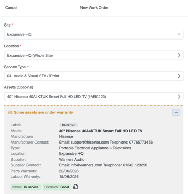Select the Expansive HQ site field
Viewport: 188px width, 194px height.
pyautogui.click(x=93, y=34)
